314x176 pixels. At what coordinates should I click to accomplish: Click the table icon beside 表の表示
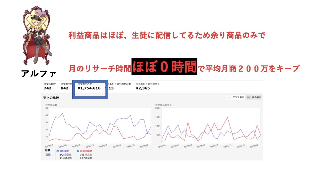(248, 97)
